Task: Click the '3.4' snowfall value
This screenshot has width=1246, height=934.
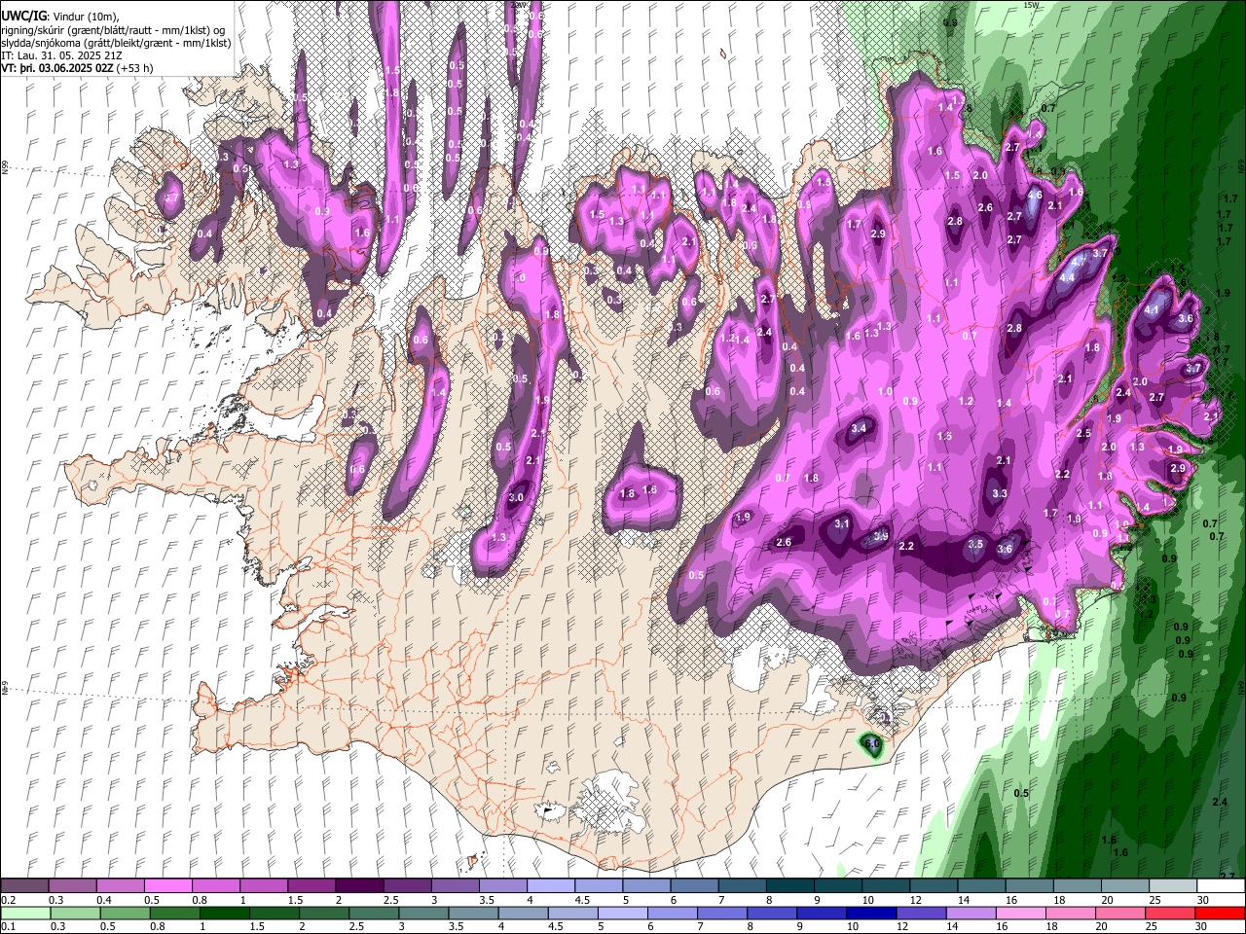Action: 859,429
